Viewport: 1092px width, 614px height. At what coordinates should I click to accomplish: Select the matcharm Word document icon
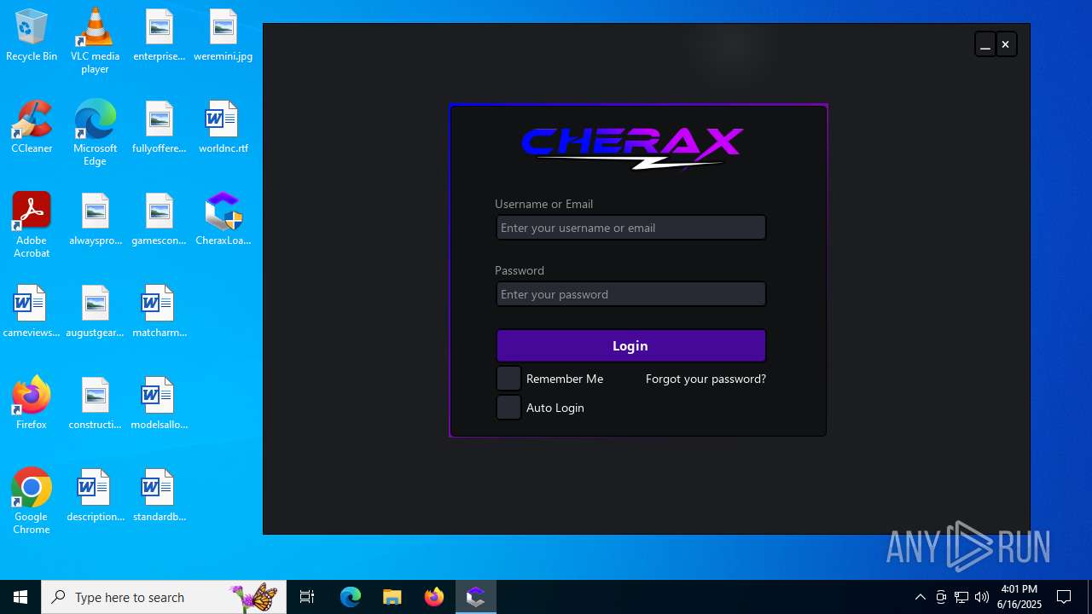159,312
